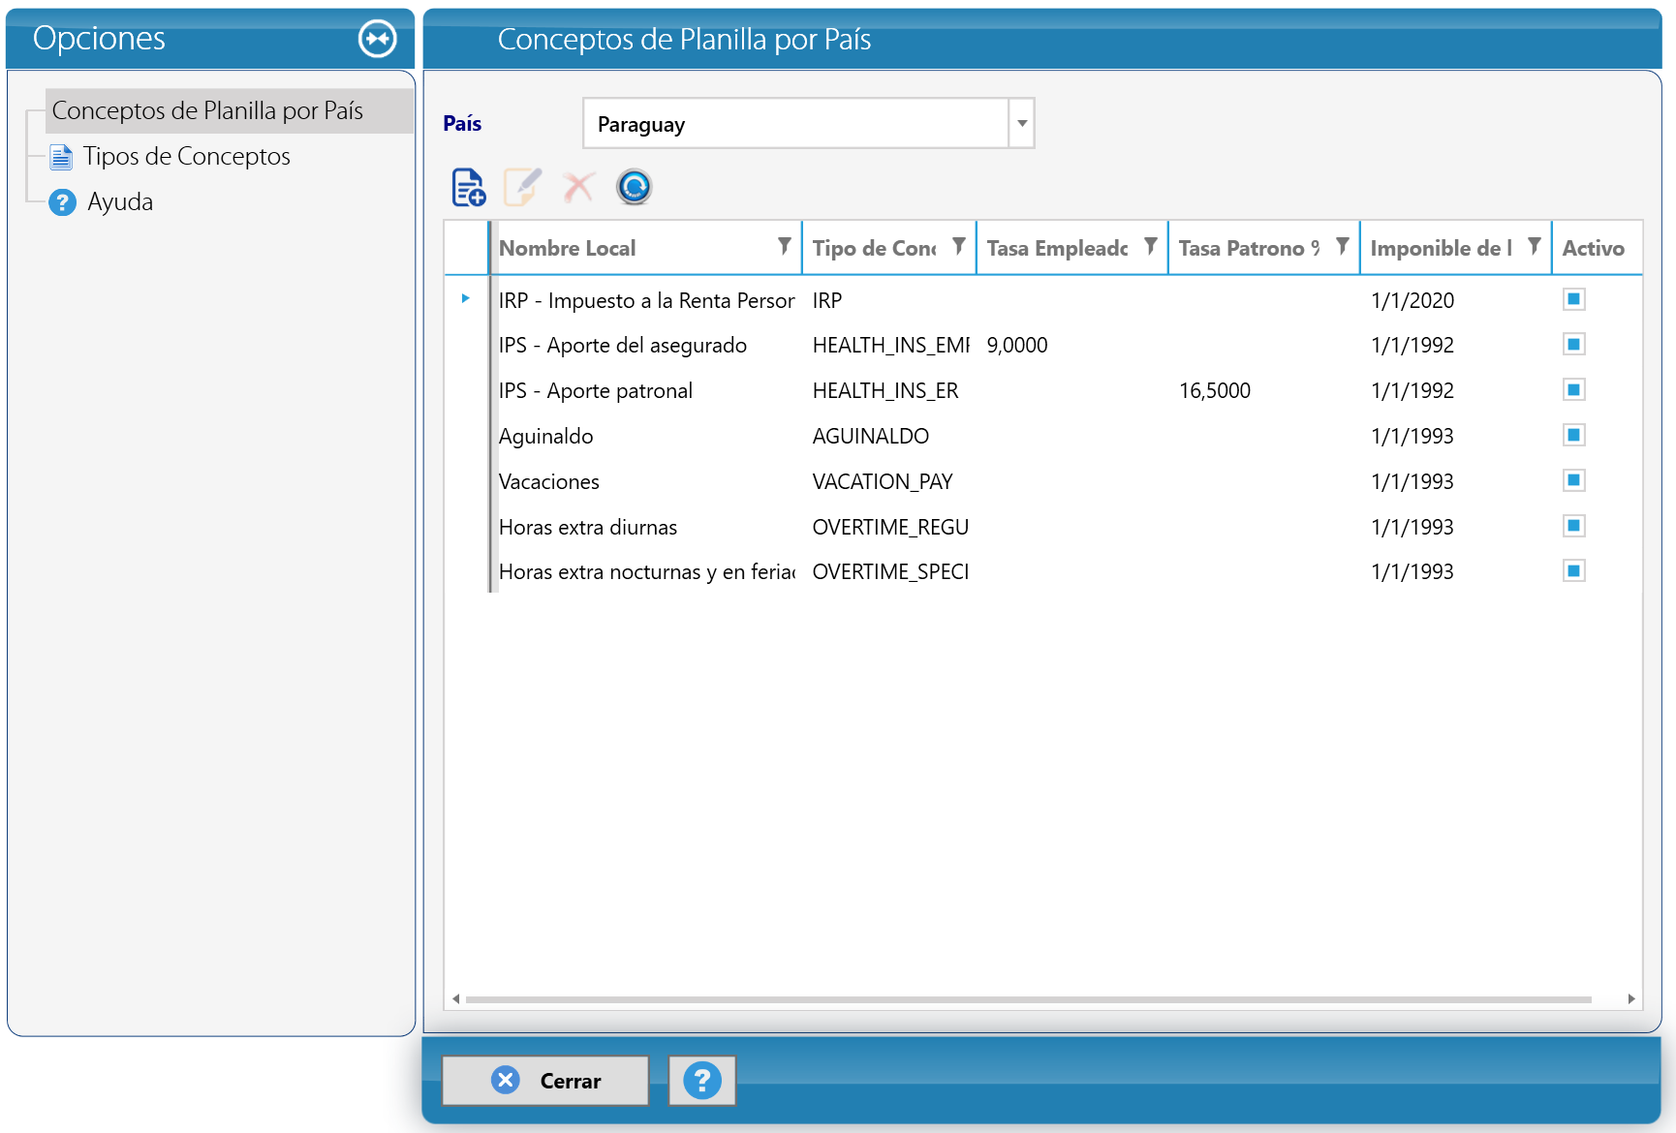
Task: Select Tipos de Conceptos in sidebar
Action: point(186,156)
